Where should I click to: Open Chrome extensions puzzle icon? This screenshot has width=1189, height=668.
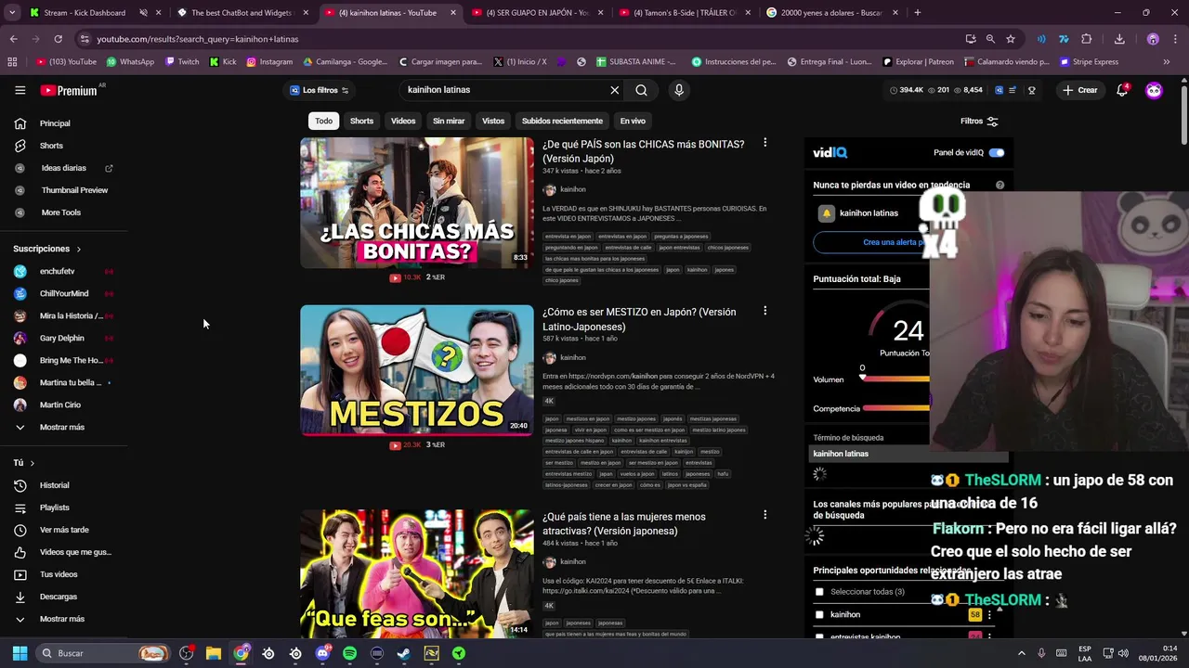pyautogui.click(x=1087, y=39)
